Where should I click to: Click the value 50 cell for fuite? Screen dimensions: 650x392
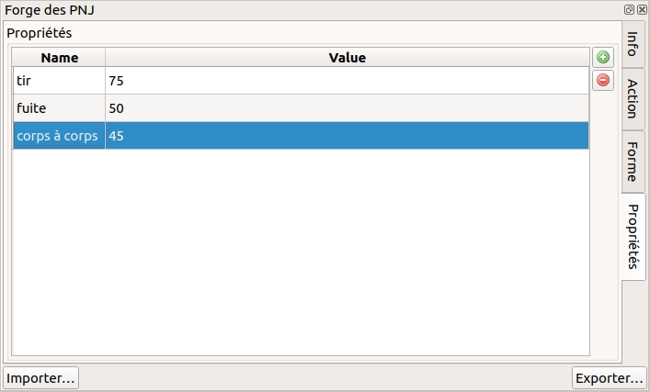tap(347, 108)
